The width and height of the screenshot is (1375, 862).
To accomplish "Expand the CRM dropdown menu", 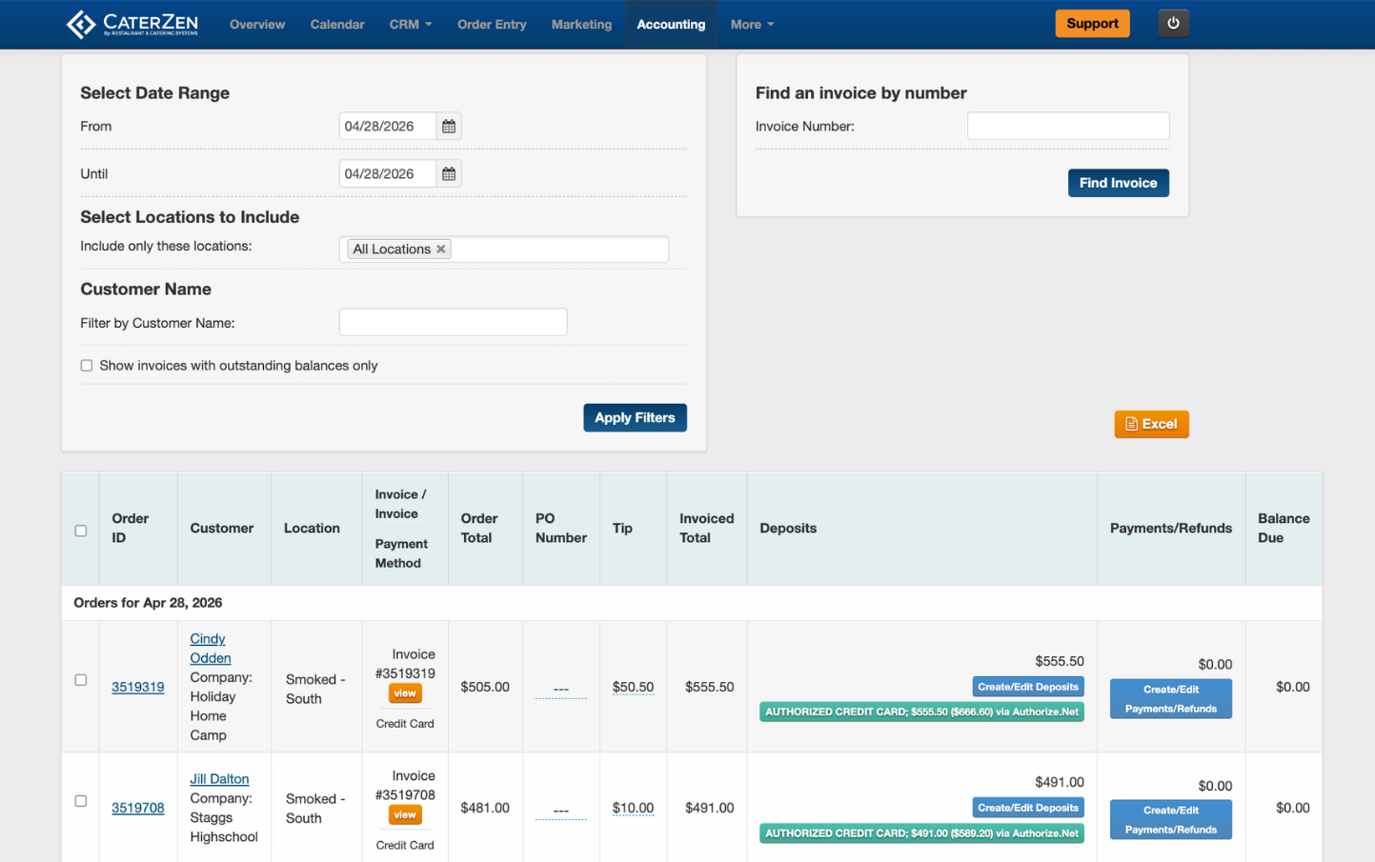I will click(x=411, y=25).
